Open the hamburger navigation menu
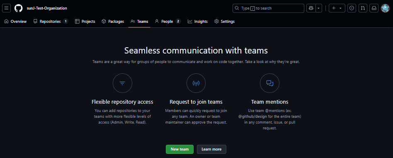This screenshot has width=393, height=158. [6, 8]
